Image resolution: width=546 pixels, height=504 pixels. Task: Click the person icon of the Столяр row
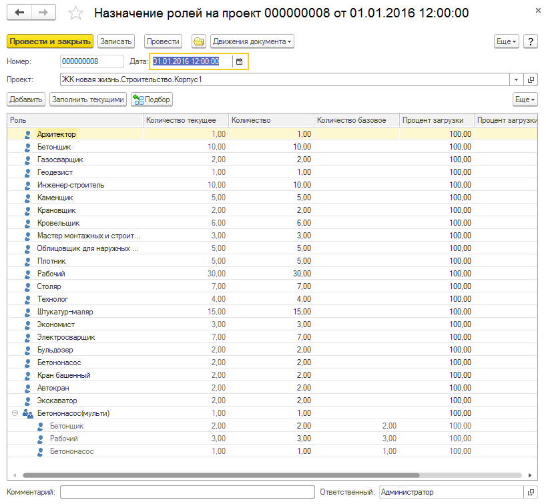(x=27, y=286)
